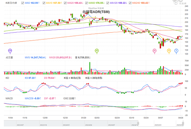Click MA5 162.99 value label
The width and height of the screenshot is (191, 129).
pos(32,3)
